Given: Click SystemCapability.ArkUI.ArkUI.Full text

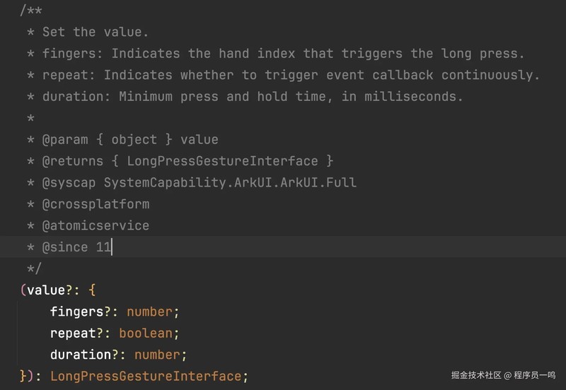Looking at the screenshot, I should [230, 183].
